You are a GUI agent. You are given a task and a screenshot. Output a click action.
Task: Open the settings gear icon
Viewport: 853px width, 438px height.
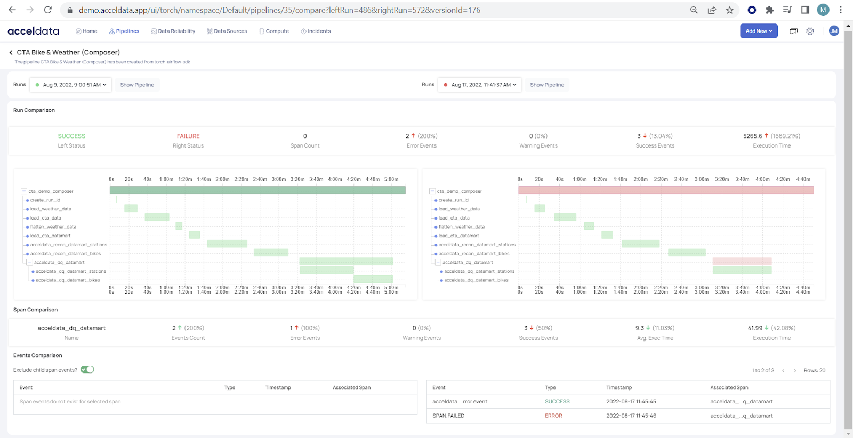(810, 31)
